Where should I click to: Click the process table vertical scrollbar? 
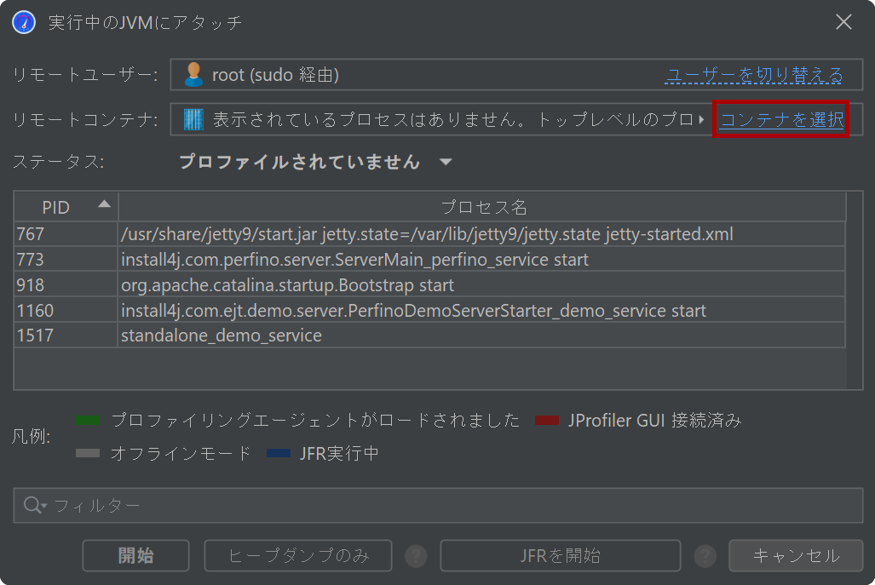[854, 290]
